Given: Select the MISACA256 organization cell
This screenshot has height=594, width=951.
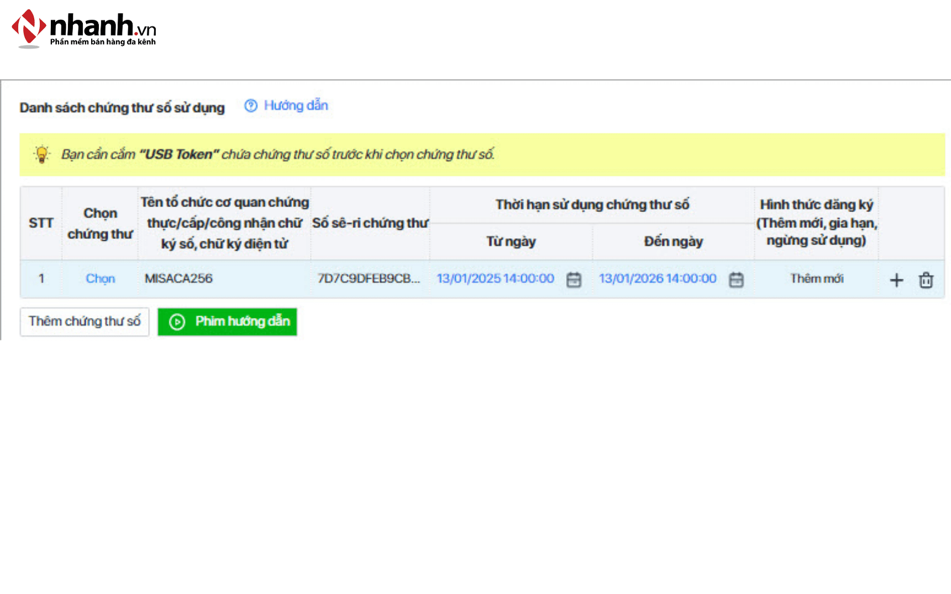Looking at the screenshot, I should click(178, 278).
